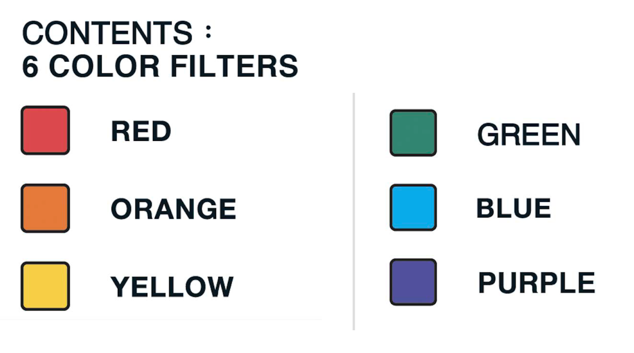This screenshot has width=634, height=353.
Task: Click the digit 6 in the heading
Action: (30, 67)
